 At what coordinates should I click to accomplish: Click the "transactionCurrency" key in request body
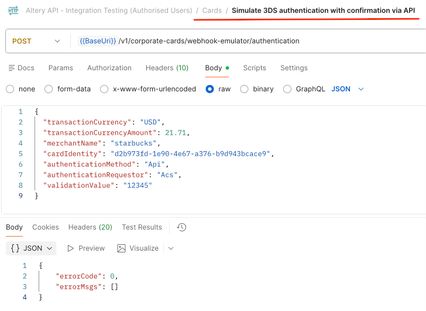tap(87, 122)
